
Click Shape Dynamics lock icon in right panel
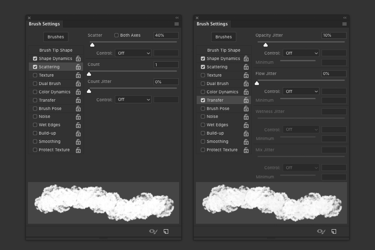[246, 58]
